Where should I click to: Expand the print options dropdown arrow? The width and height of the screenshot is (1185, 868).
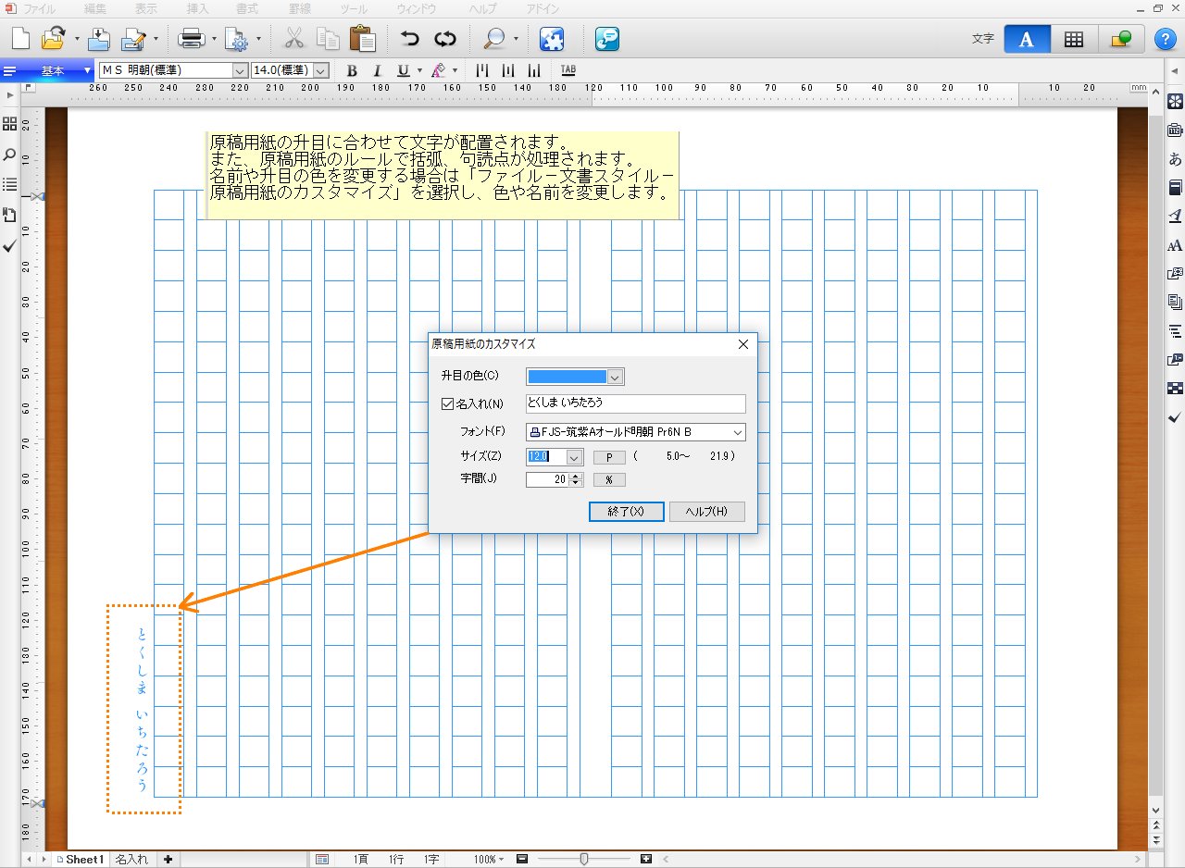214,40
